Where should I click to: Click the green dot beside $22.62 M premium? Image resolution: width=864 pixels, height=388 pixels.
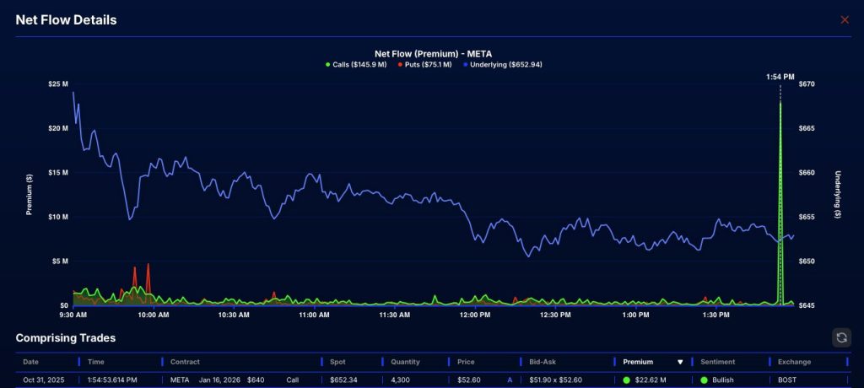[627, 380]
